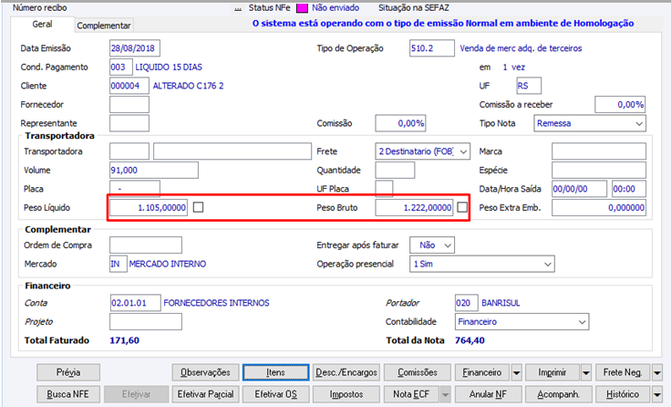This screenshot has height=407, width=671.
Task: Click the Transportadora name field
Action: pyautogui.click(x=232, y=151)
